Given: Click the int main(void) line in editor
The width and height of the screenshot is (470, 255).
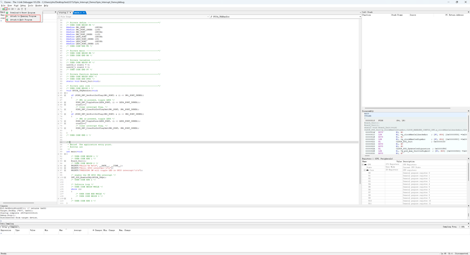Looking at the screenshot, I should [x=75, y=151].
